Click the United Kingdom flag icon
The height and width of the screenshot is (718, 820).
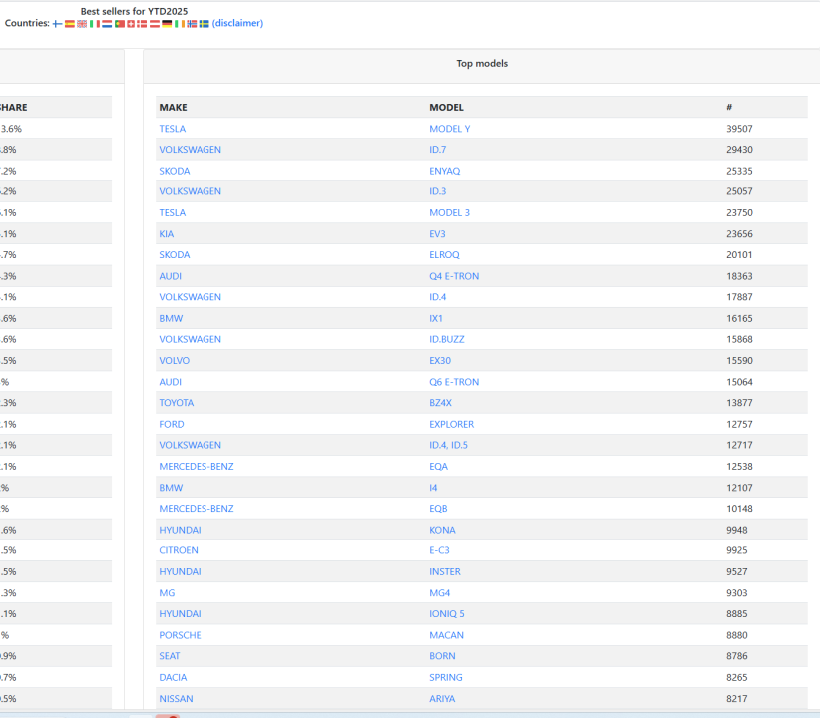(x=81, y=23)
